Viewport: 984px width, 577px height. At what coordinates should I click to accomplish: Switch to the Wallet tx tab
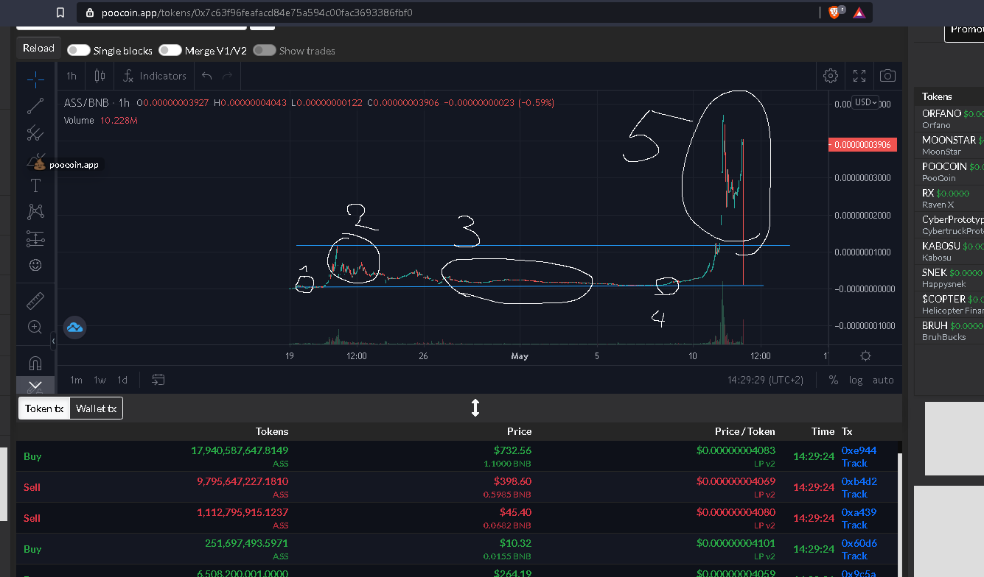[x=96, y=408]
